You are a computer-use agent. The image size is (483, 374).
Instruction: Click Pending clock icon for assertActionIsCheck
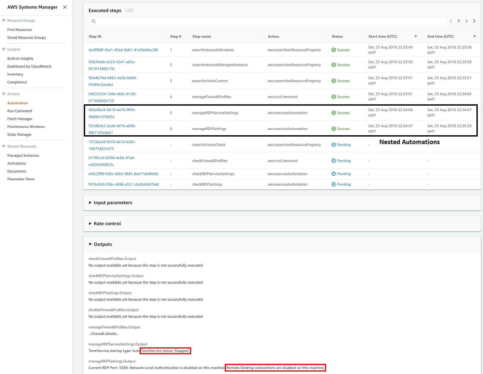coord(334,145)
